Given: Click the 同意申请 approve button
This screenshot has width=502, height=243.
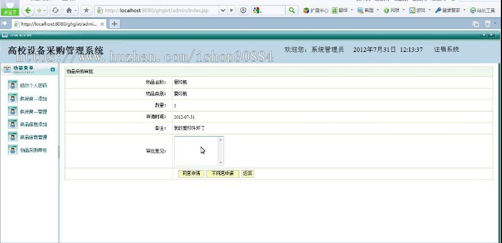Looking at the screenshot, I should 191,174.
